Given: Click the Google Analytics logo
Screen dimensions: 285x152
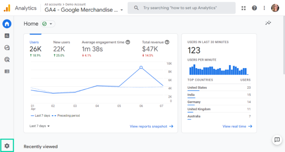Looking at the screenshot, I should tap(7, 8).
